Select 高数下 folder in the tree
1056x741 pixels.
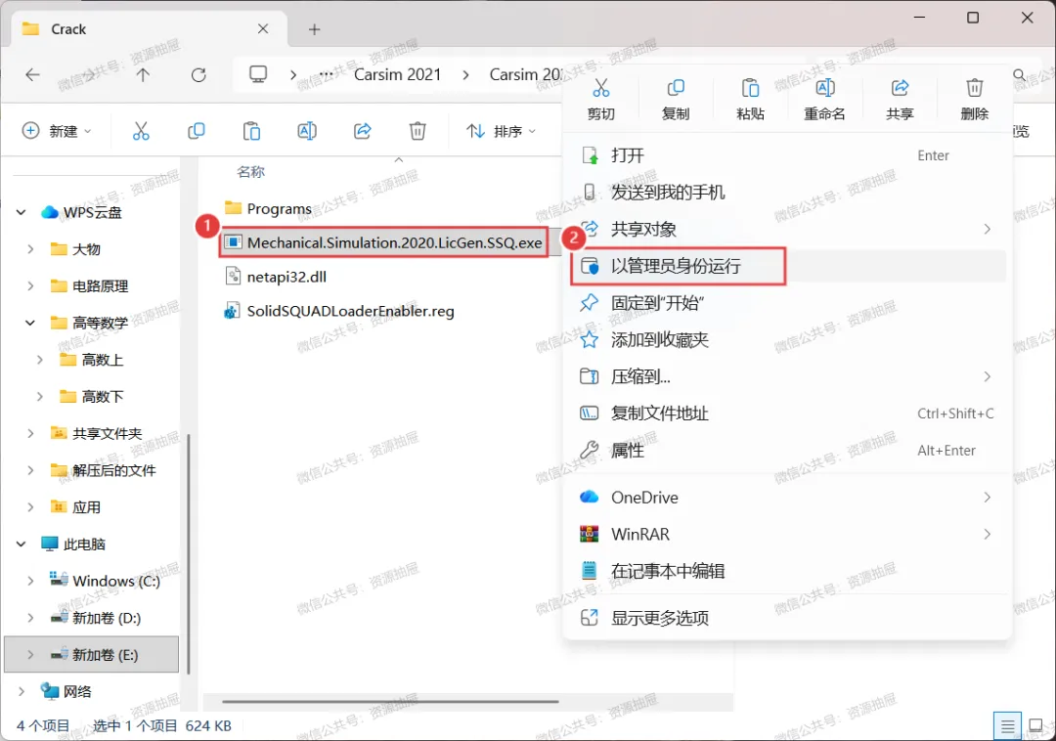[x=91, y=397]
